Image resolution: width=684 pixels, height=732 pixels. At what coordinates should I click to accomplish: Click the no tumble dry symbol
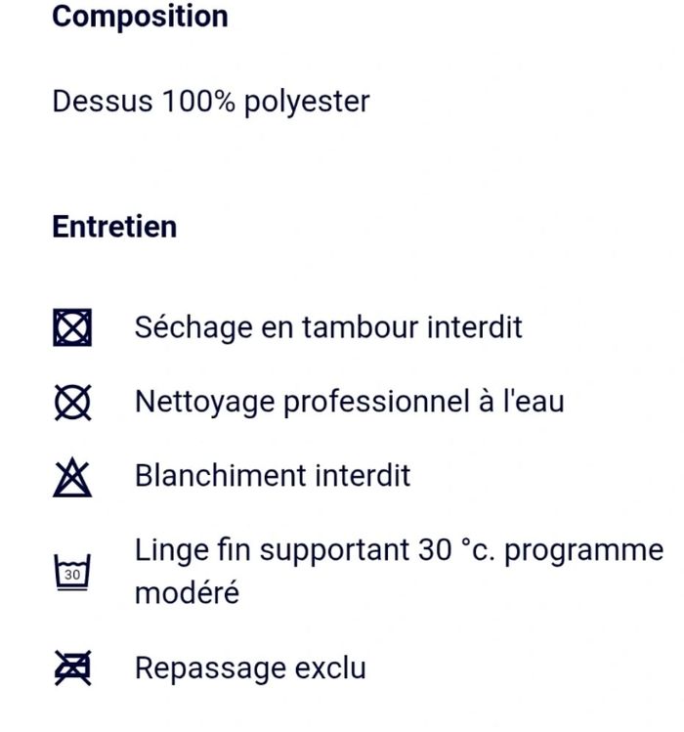click(72, 326)
